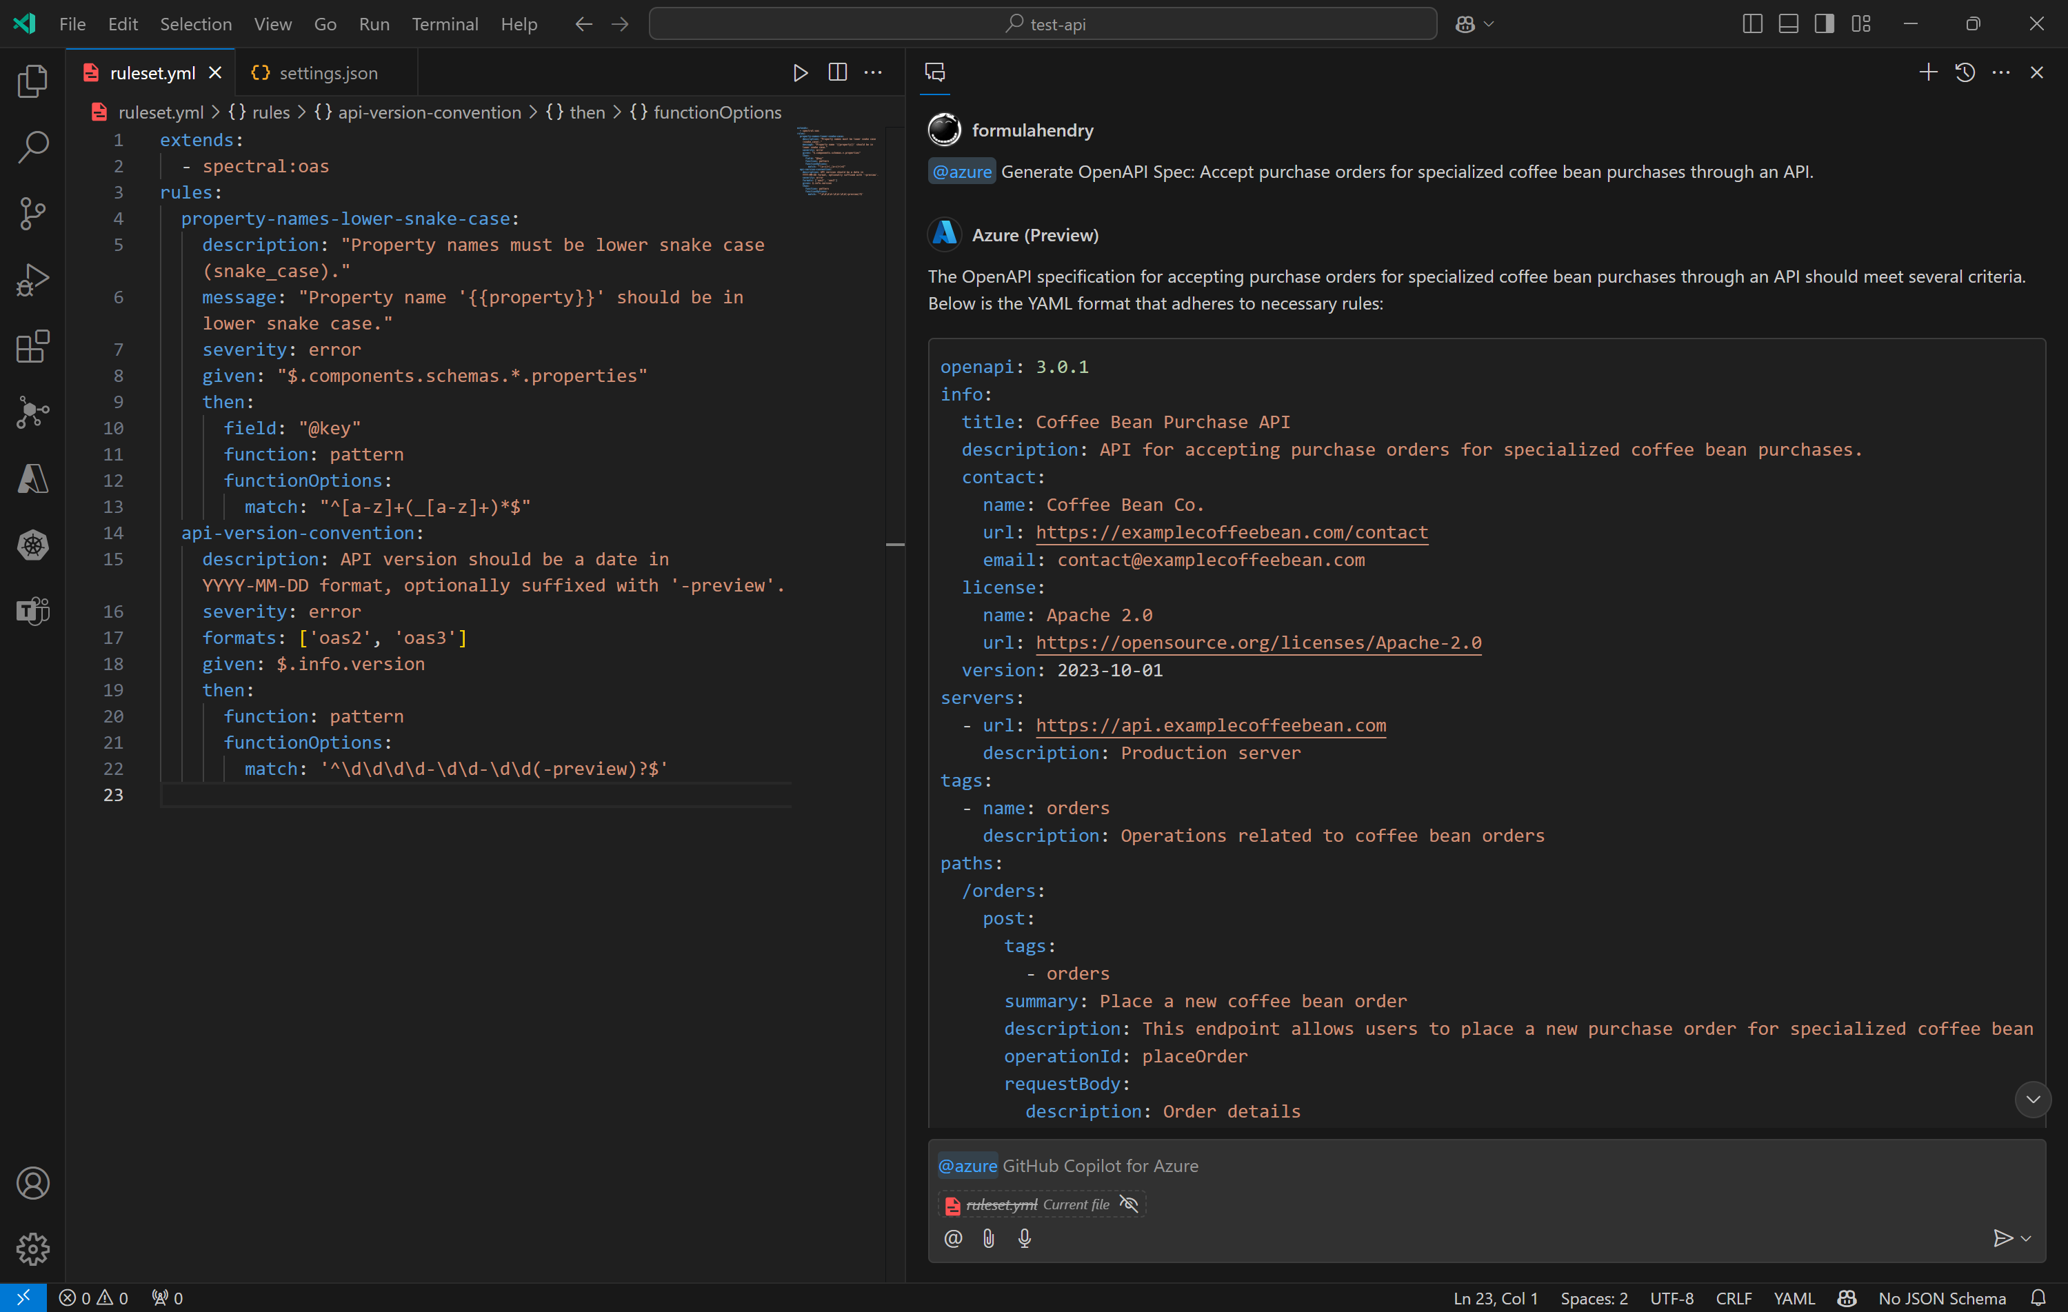
Task: Open Run and Debug view
Action: (32, 280)
